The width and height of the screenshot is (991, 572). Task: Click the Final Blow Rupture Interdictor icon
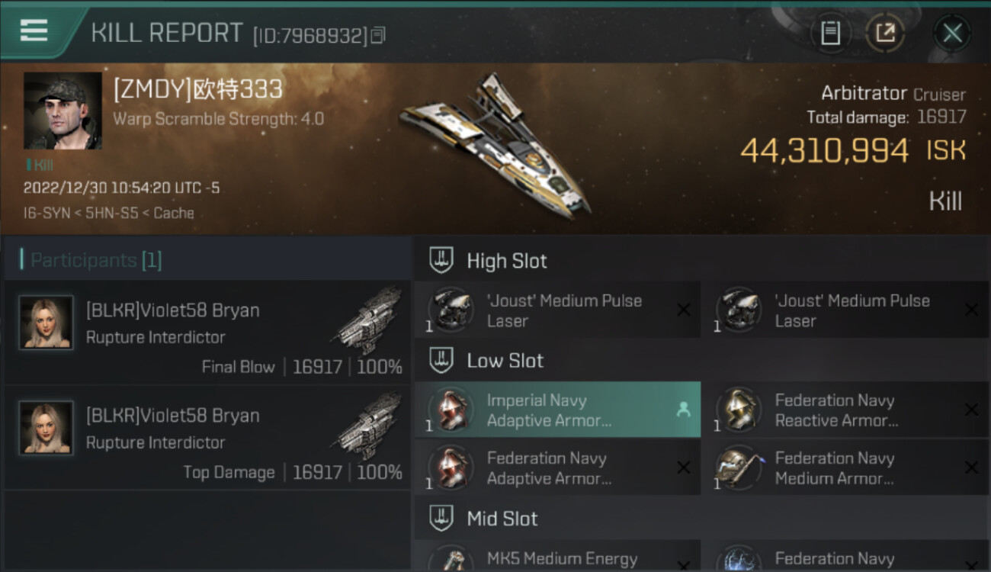click(368, 319)
